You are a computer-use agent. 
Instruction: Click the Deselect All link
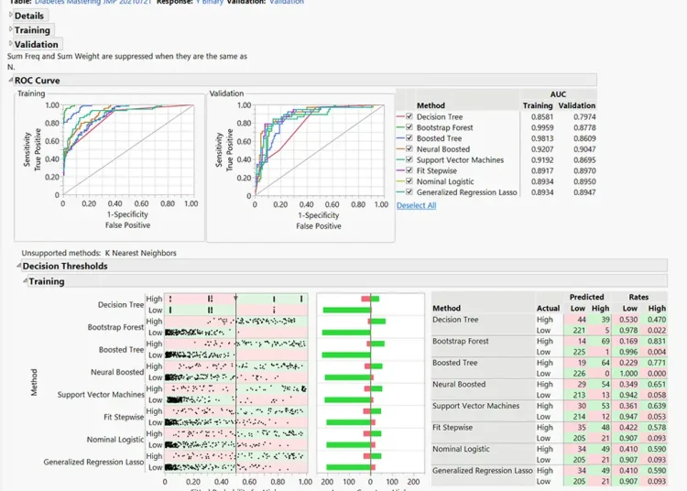point(416,205)
